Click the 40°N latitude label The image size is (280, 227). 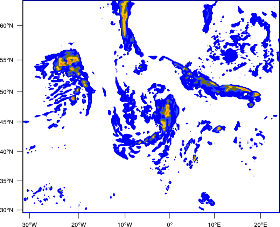(x=7, y=152)
